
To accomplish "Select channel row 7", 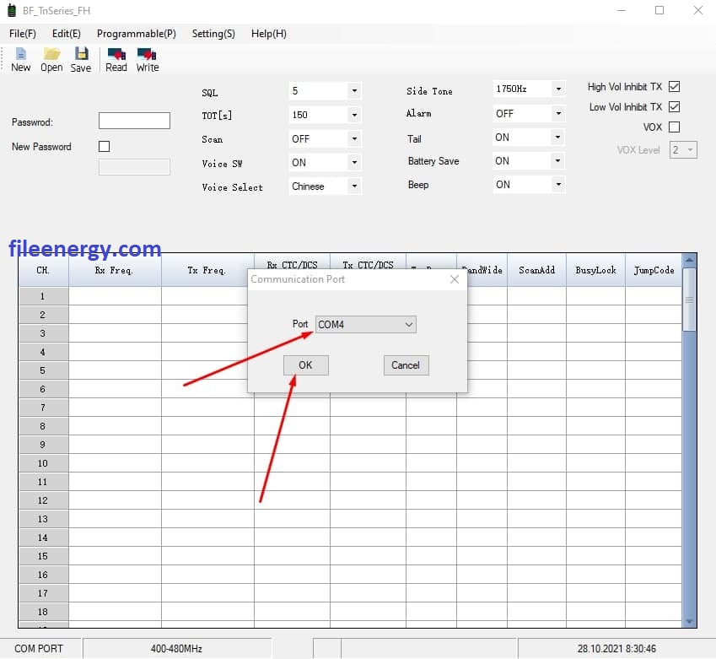I will coord(44,408).
